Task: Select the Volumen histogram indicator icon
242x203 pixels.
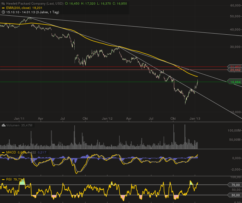Action: (x=3, y=125)
